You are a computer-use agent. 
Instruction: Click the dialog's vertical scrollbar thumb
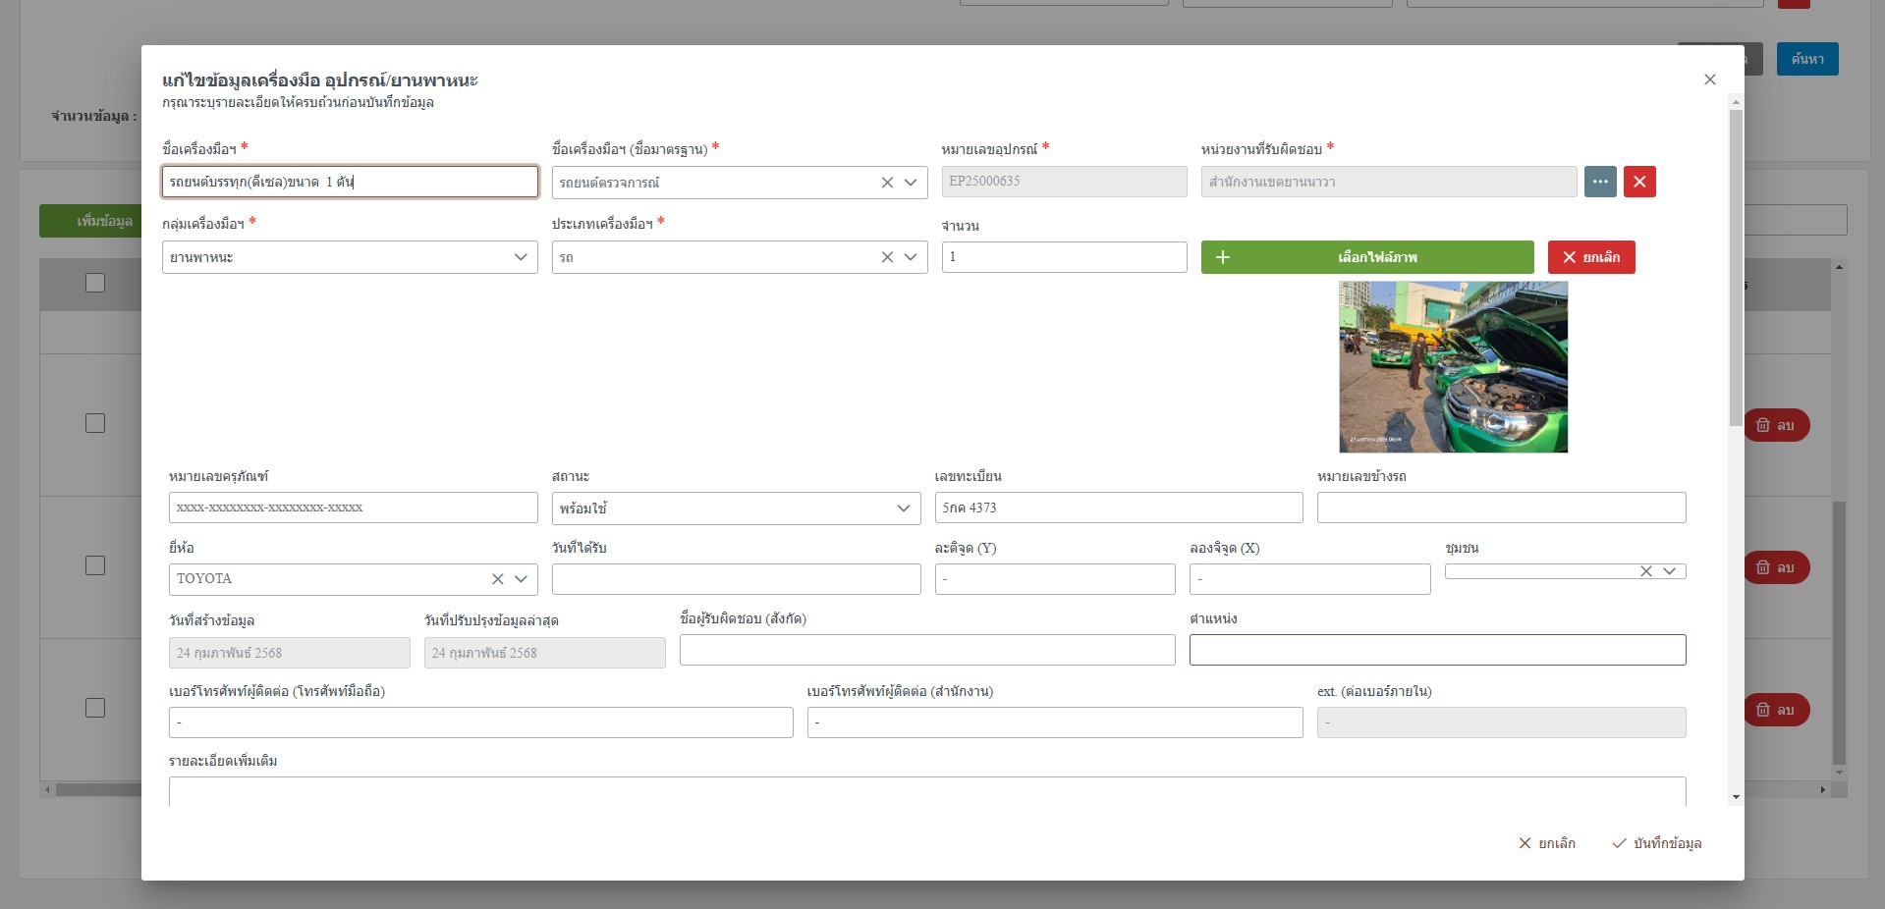click(1736, 267)
